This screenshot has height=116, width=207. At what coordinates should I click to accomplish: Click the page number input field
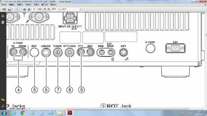point(34,9)
